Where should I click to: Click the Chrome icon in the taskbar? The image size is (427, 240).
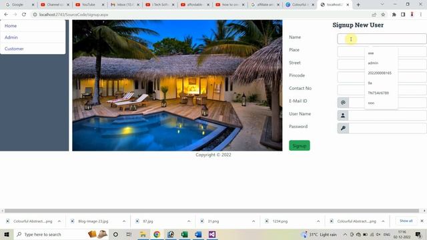(x=157, y=234)
